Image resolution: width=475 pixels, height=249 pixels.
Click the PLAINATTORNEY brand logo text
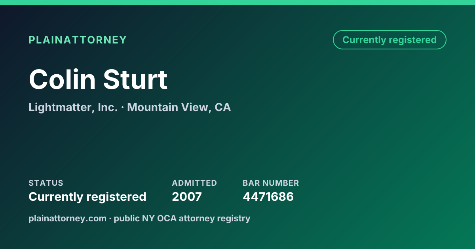coord(78,40)
